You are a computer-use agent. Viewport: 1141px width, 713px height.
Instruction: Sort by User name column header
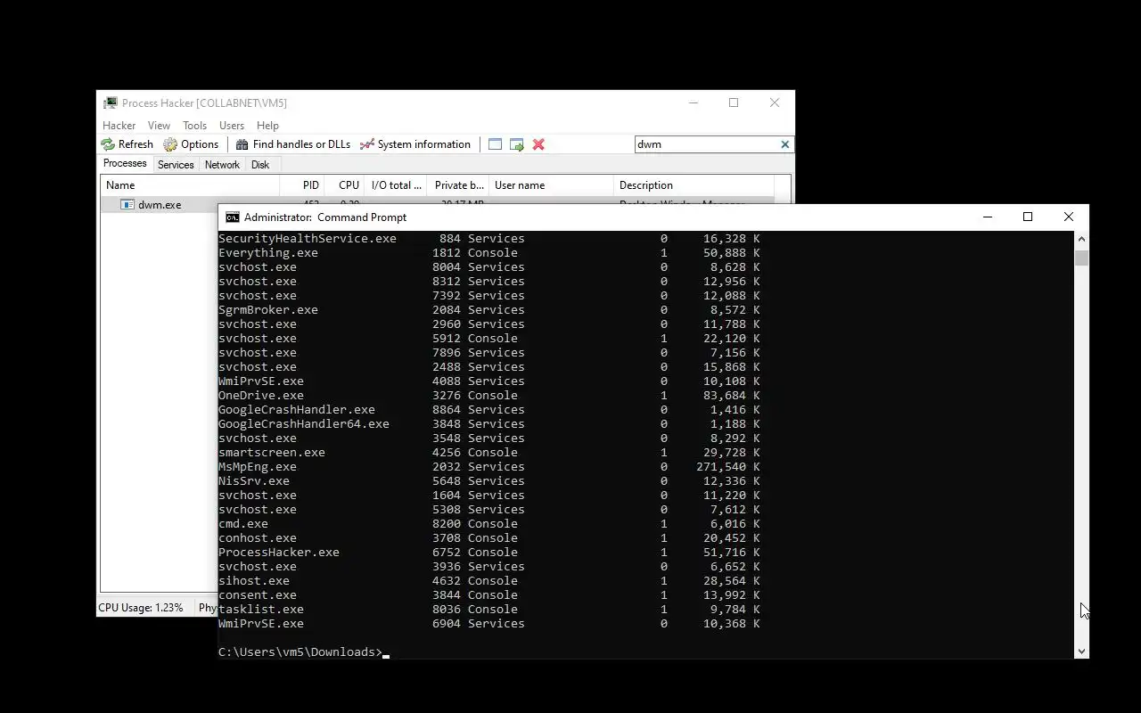[552, 185]
